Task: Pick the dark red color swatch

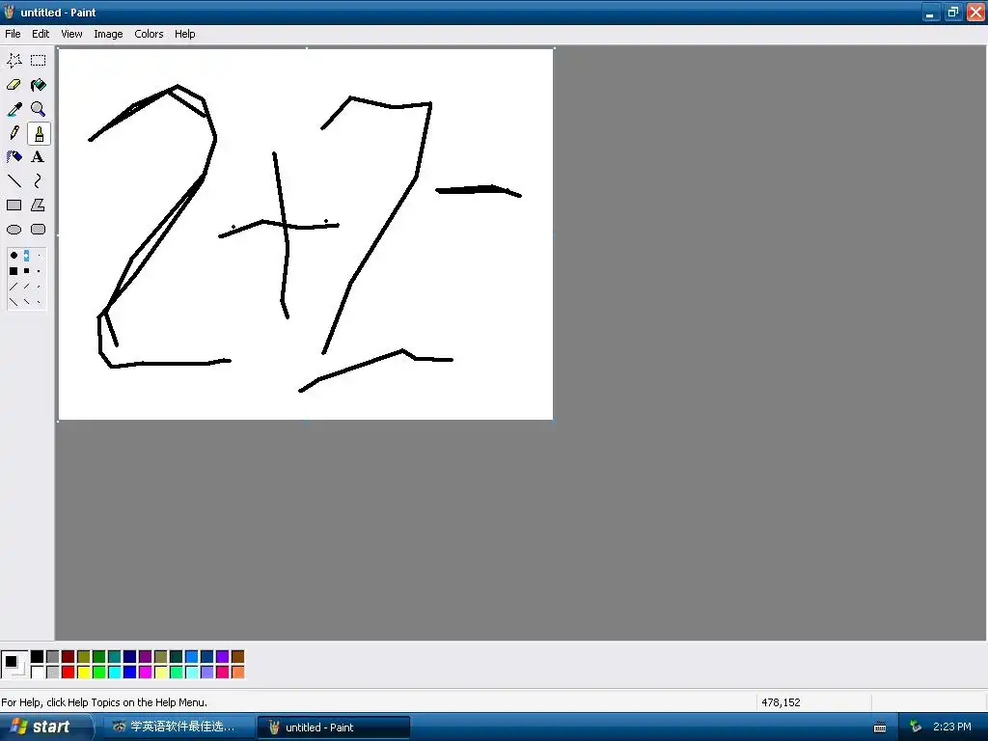Action: coord(69,656)
